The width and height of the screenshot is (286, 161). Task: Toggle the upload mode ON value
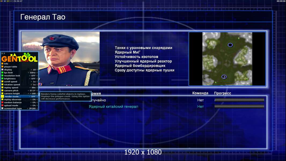coord(34,105)
